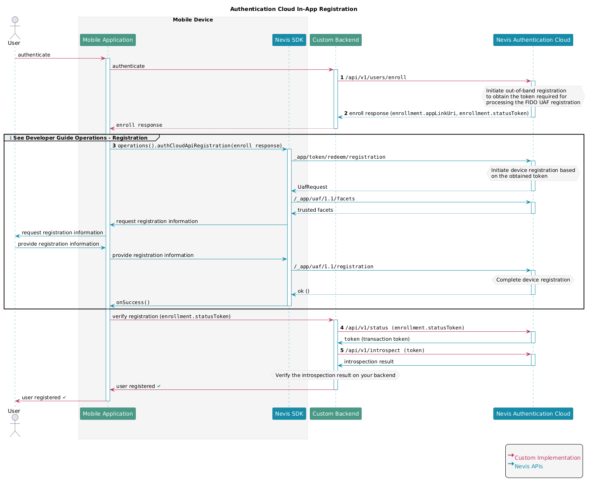Select the top Mobile Application participant box
Screen dimensions: 590x485
[x=108, y=40]
